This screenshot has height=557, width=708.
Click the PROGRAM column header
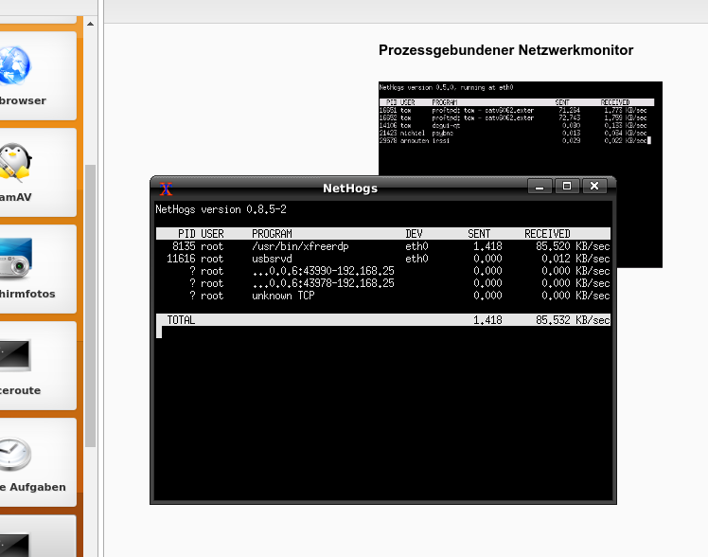pos(272,234)
